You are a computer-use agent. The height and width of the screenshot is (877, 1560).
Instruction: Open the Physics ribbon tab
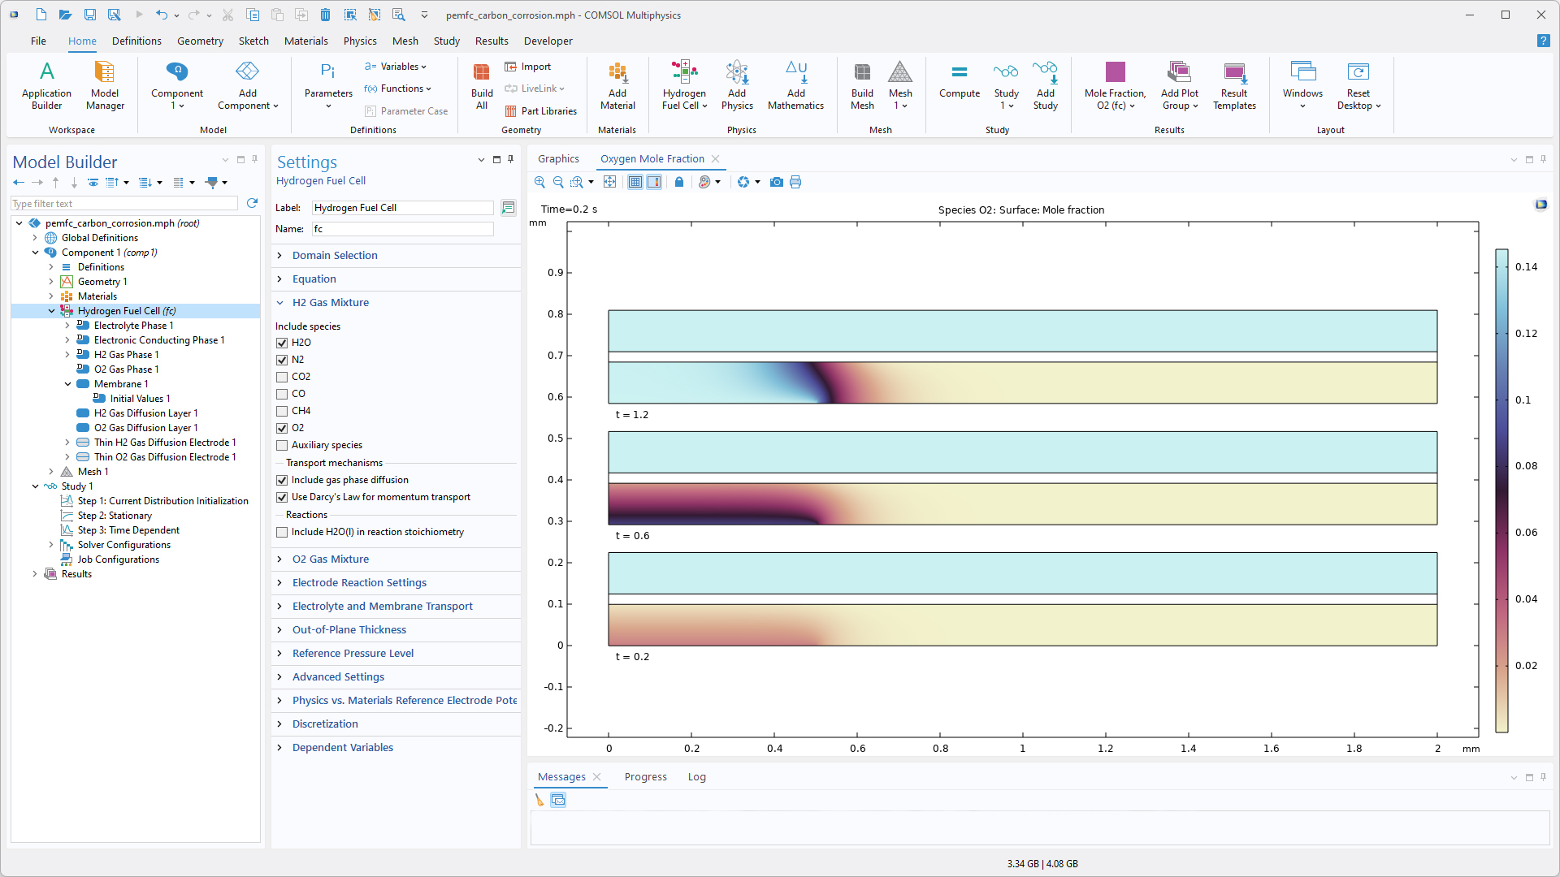[359, 41]
